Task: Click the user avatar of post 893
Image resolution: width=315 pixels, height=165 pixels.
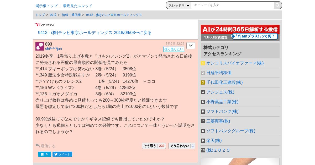Action: [40, 46]
